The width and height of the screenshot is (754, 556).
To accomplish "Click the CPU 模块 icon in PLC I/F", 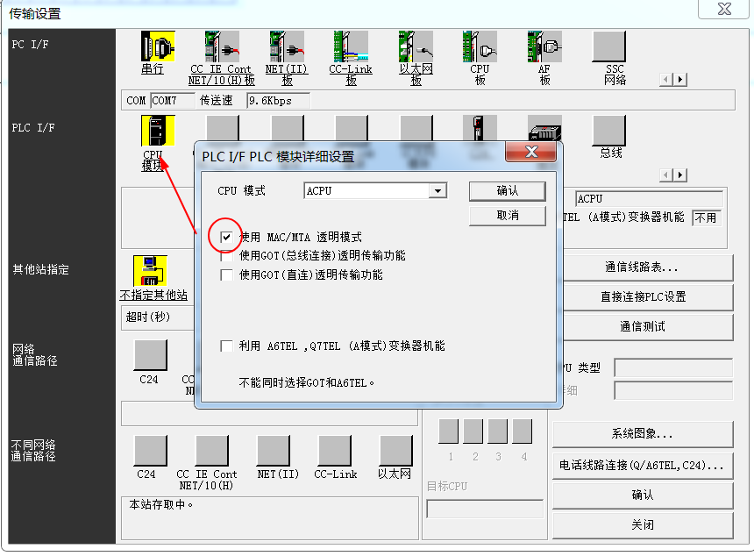I will [x=158, y=131].
